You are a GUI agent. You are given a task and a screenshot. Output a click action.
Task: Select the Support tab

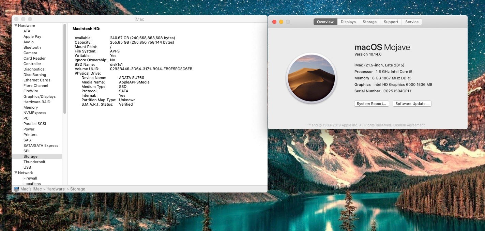pyautogui.click(x=391, y=22)
